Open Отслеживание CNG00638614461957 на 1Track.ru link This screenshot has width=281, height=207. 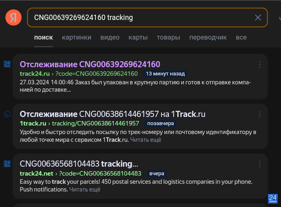click(113, 114)
